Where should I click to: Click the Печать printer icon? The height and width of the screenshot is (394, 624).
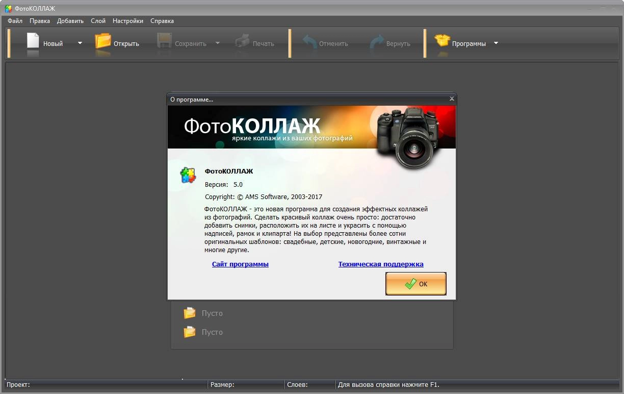[x=242, y=41]
